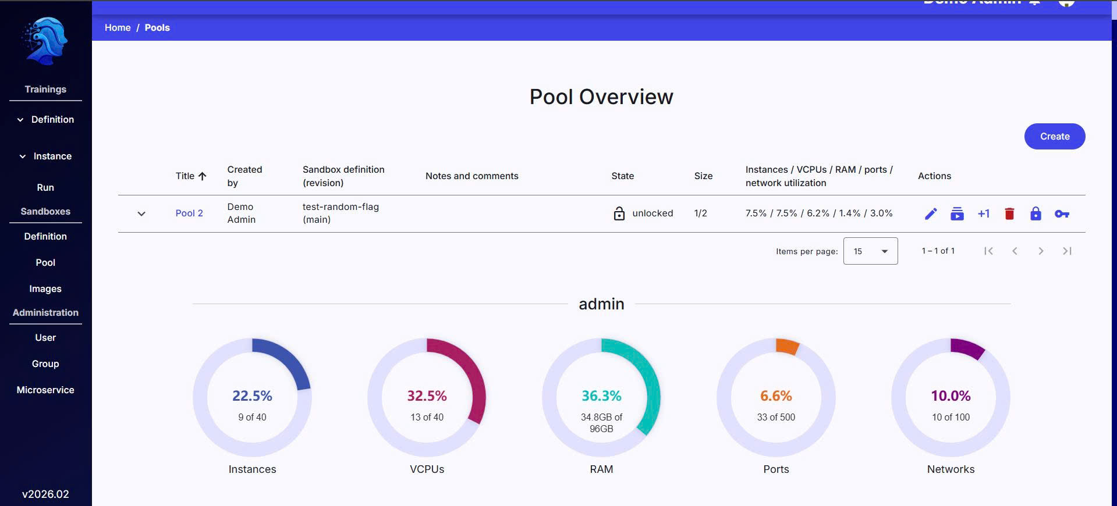Click the Ports 6.6% donut chart
The image size is (1117, 506).
pos(776,397)
